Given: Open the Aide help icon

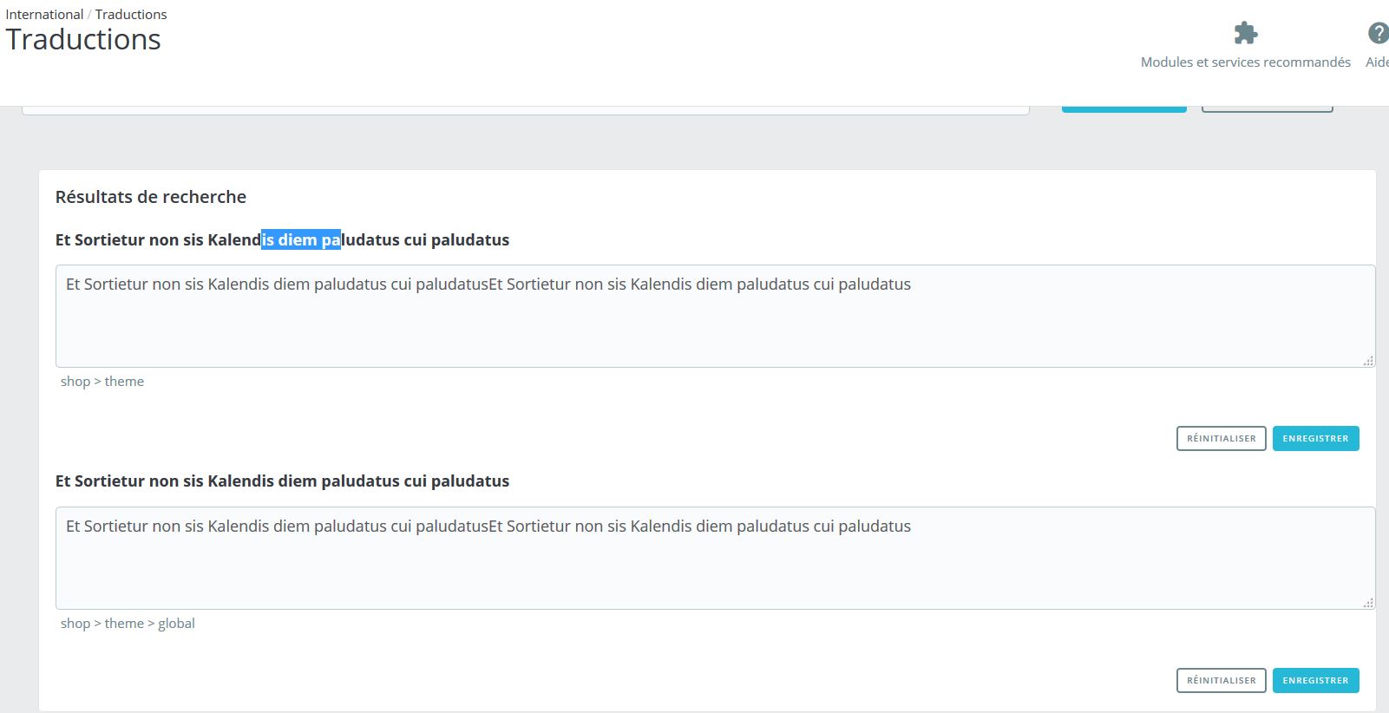Looking at the screenshot, I should pos(1378,33).
